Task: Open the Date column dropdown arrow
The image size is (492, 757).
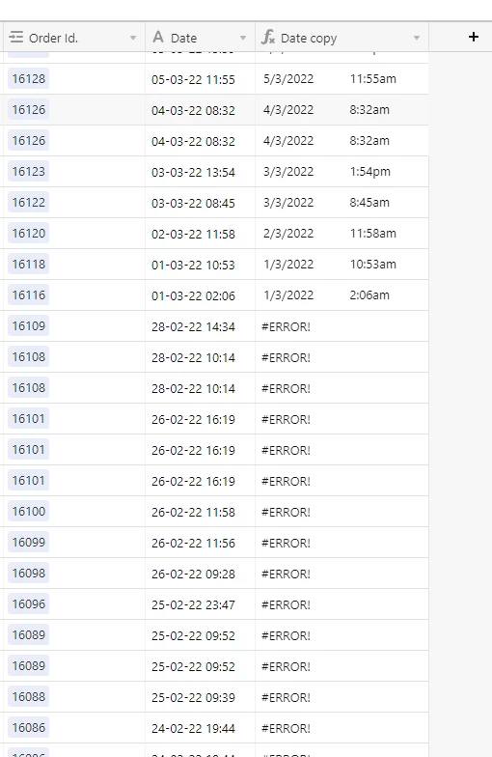Action: (x=243, y=38)
